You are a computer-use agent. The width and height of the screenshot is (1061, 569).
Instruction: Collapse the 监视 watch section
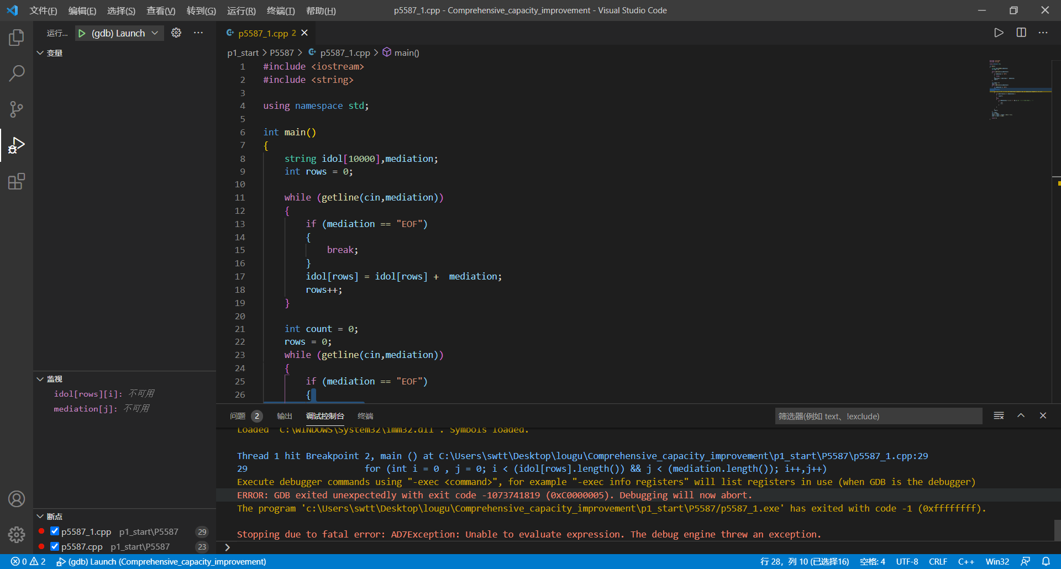pos(40,379)
